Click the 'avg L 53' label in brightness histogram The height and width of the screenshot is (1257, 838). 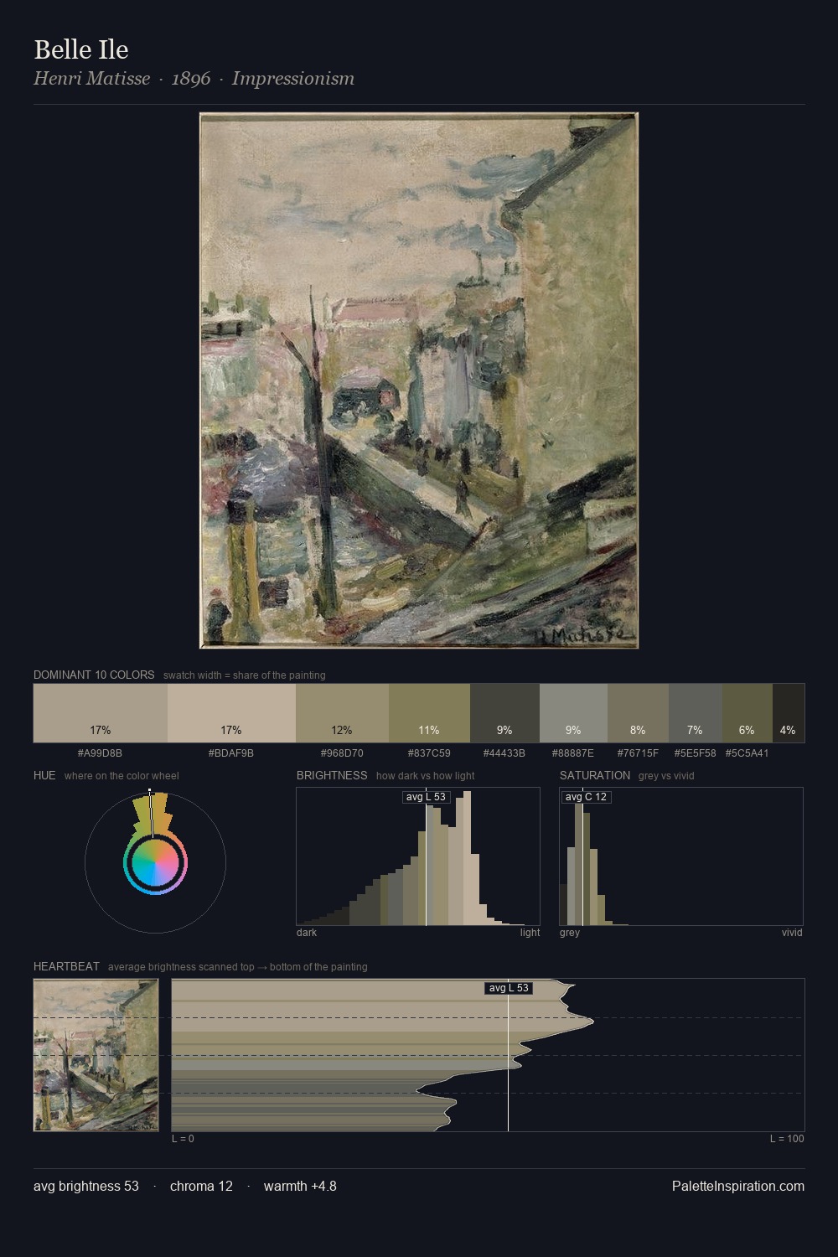(426, 797)
